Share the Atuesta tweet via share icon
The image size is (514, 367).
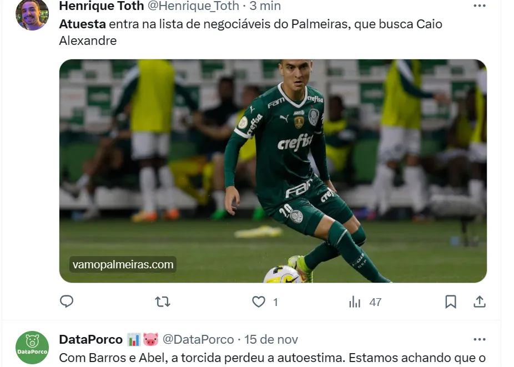click(479, 302)
